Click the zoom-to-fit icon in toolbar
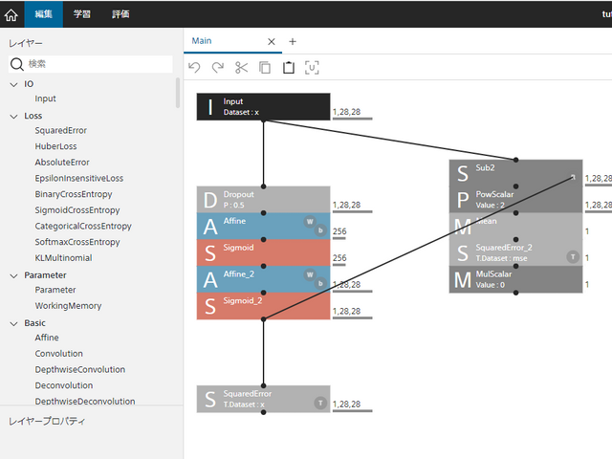 coord(312,67)
